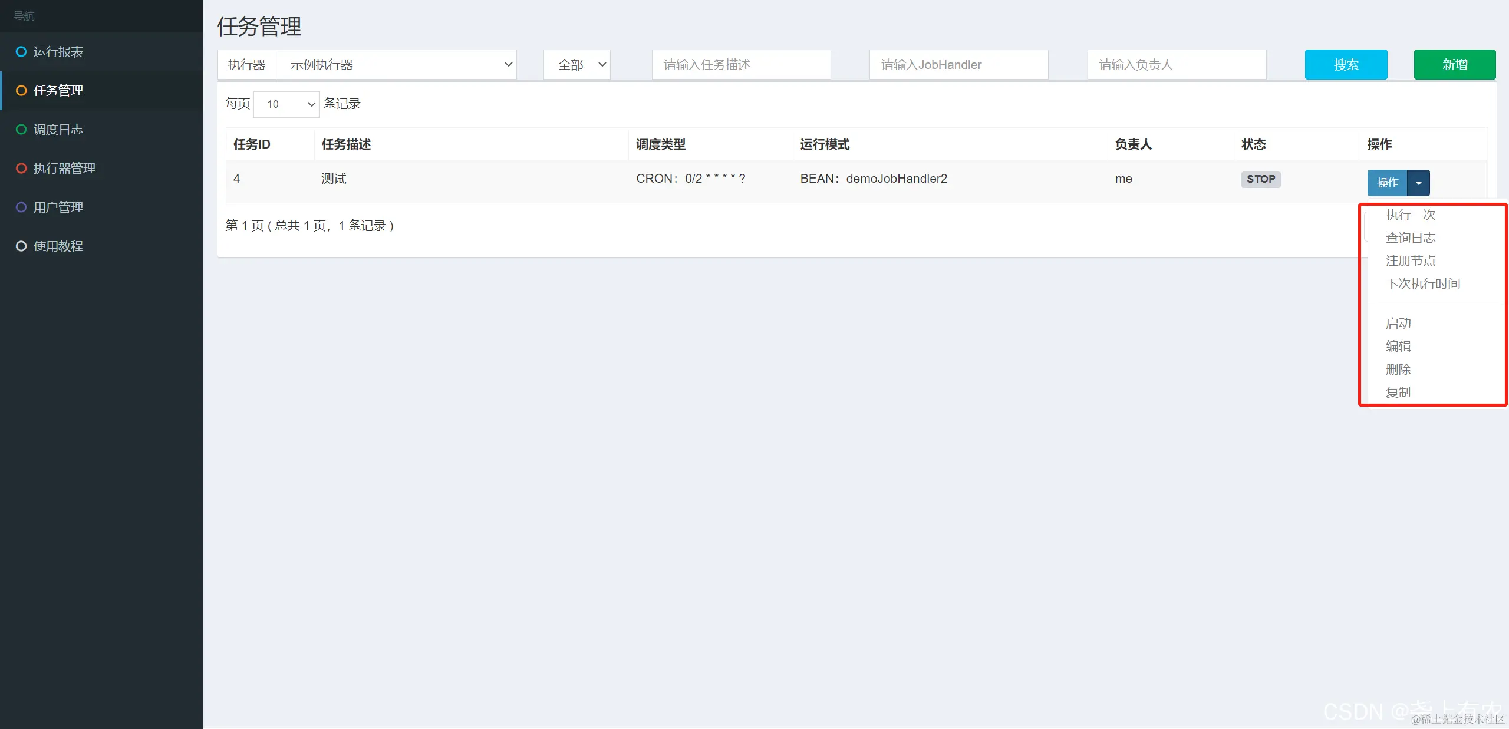
Task: Select 启动 to start the job
Action: (1399, 323)
